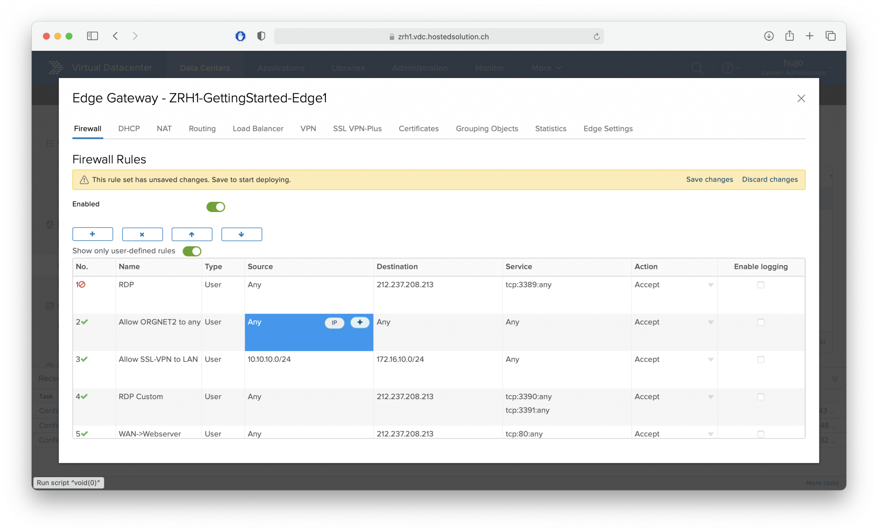
Task: Open the Safari share icon
Action: pos(789,36)
